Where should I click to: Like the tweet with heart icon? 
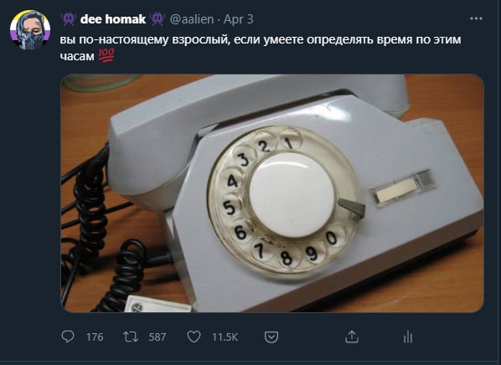click(x=194, y=337)
